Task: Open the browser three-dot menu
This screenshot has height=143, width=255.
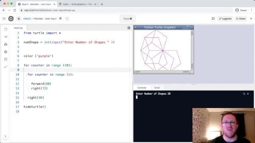Action: (x=251, y=10)
